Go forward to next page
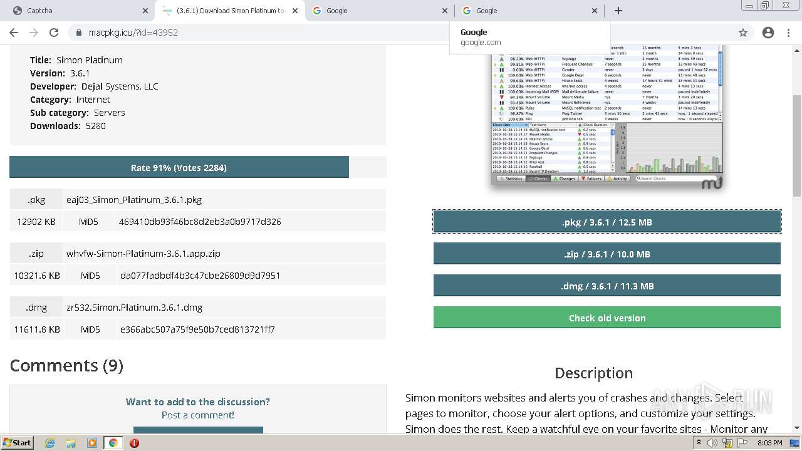 (34, 33)
